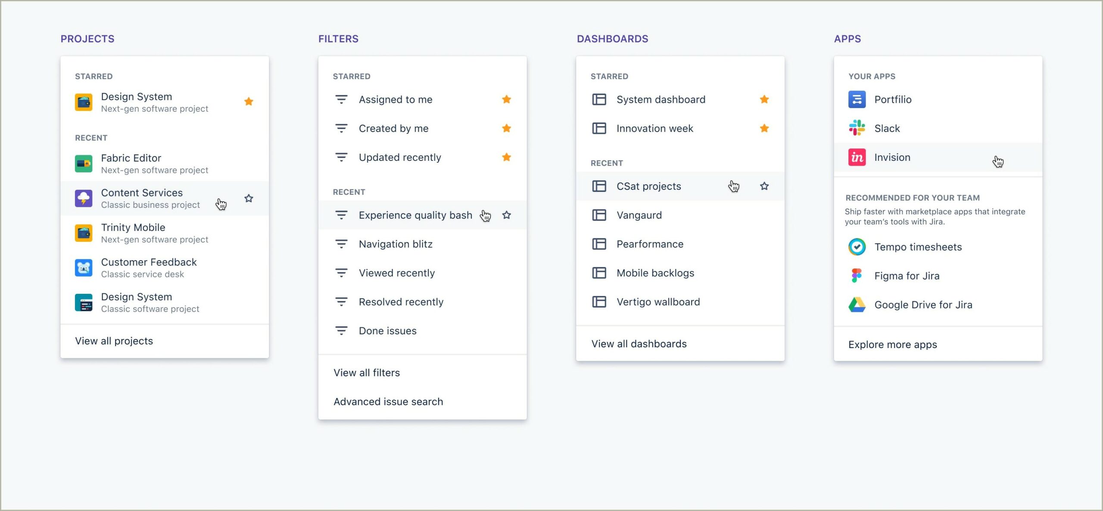Toggle star on Content Services project
The width and height of the screenshot is (1103, 511).
(x=249, y=197)
